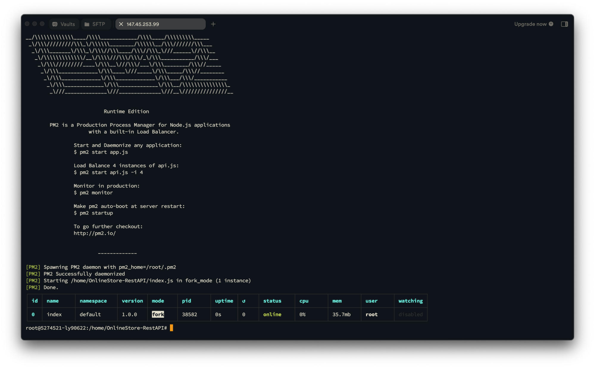The width and height of the screenshot is (595, 368).
Task: Click the orange terminal cursor
Action: pyautogui.click(x=171, y=328)
